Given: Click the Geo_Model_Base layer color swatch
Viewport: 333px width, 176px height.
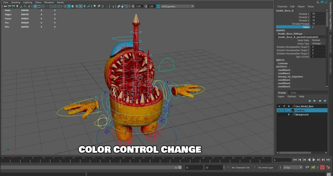Looking at the screenshot, I should pos(293,106).
